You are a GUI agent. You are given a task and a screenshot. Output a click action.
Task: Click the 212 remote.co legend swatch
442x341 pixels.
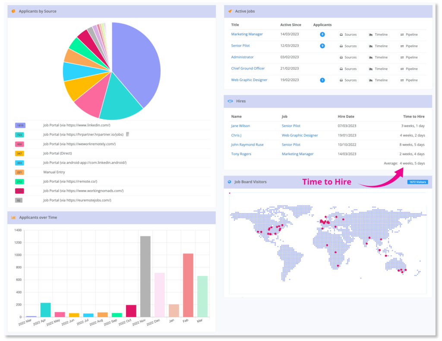pos(19,181)
